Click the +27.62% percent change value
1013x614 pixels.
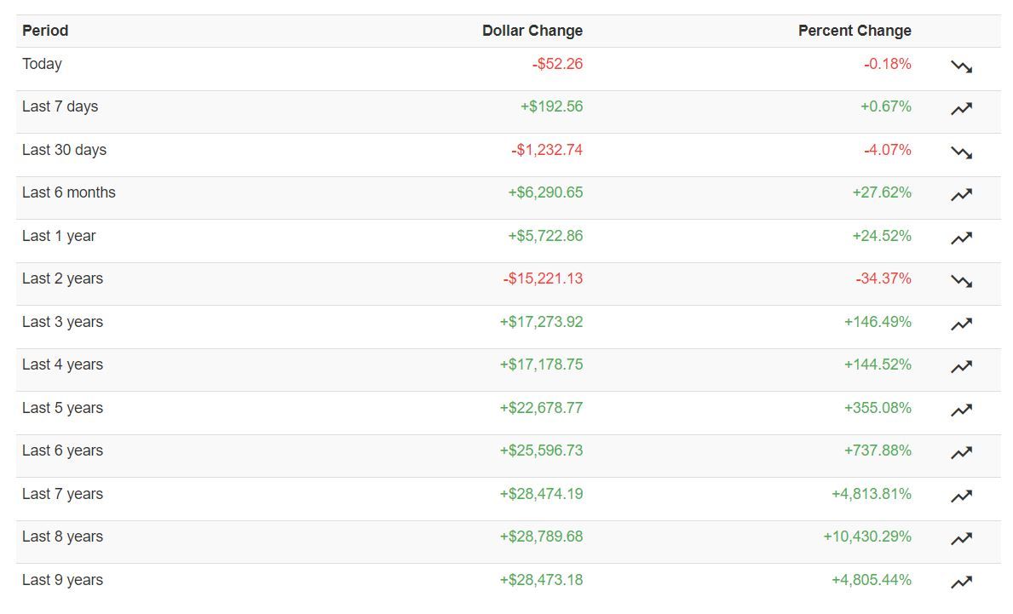click(882, 192)
